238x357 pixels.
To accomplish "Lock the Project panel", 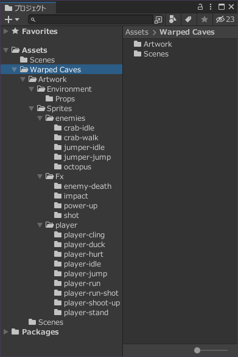I will (x=200, y=7).
